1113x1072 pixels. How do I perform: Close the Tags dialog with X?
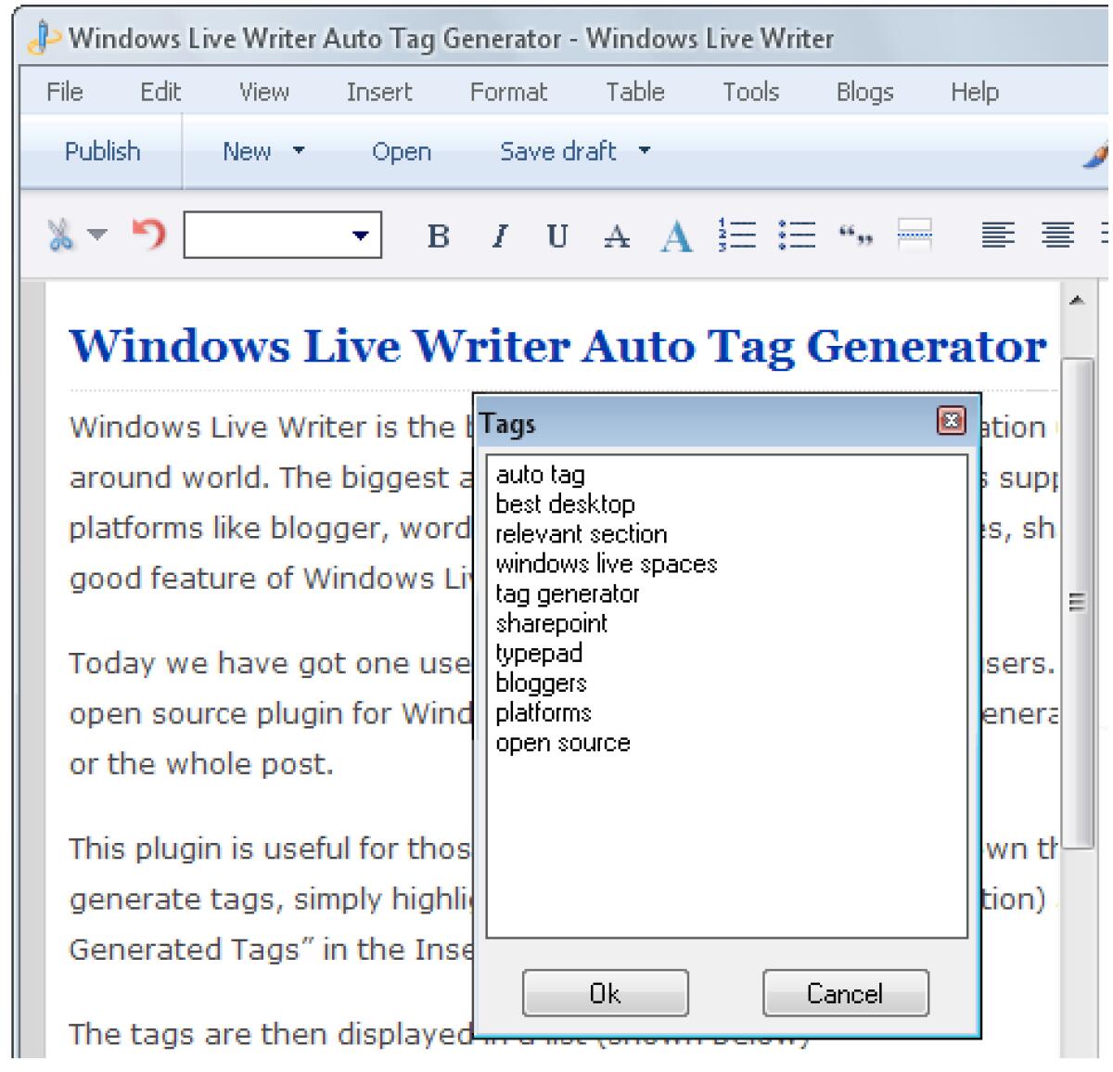tap(951, 422)
